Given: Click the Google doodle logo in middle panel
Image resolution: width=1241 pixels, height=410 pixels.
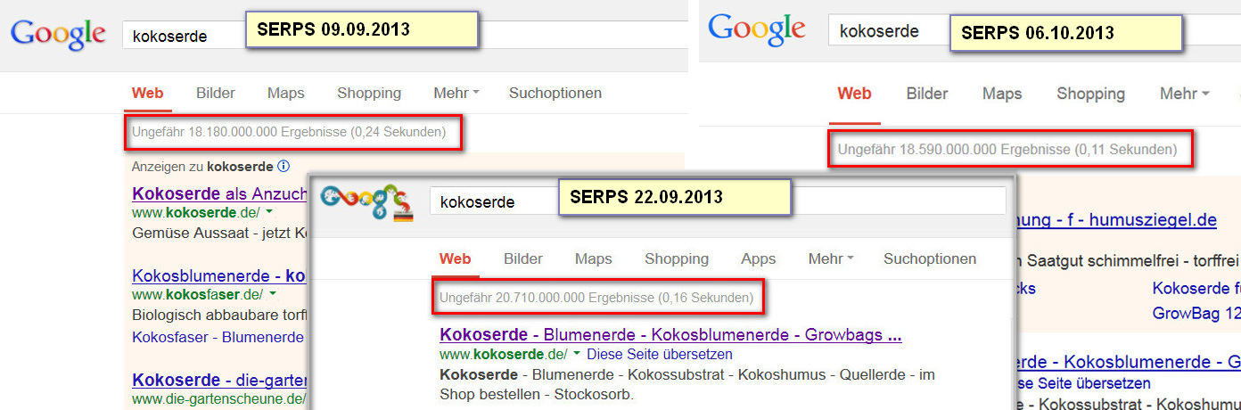Looking at the screenshot, I should 366,201.
